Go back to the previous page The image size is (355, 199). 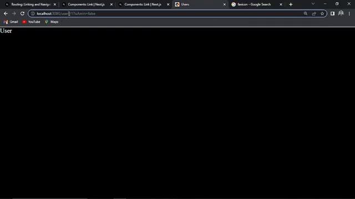[x=6, y=13]
